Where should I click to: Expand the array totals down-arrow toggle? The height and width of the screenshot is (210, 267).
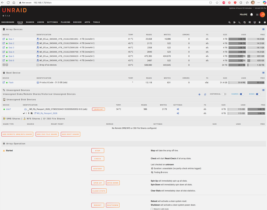pyautogui.click(x=4, y=65)
